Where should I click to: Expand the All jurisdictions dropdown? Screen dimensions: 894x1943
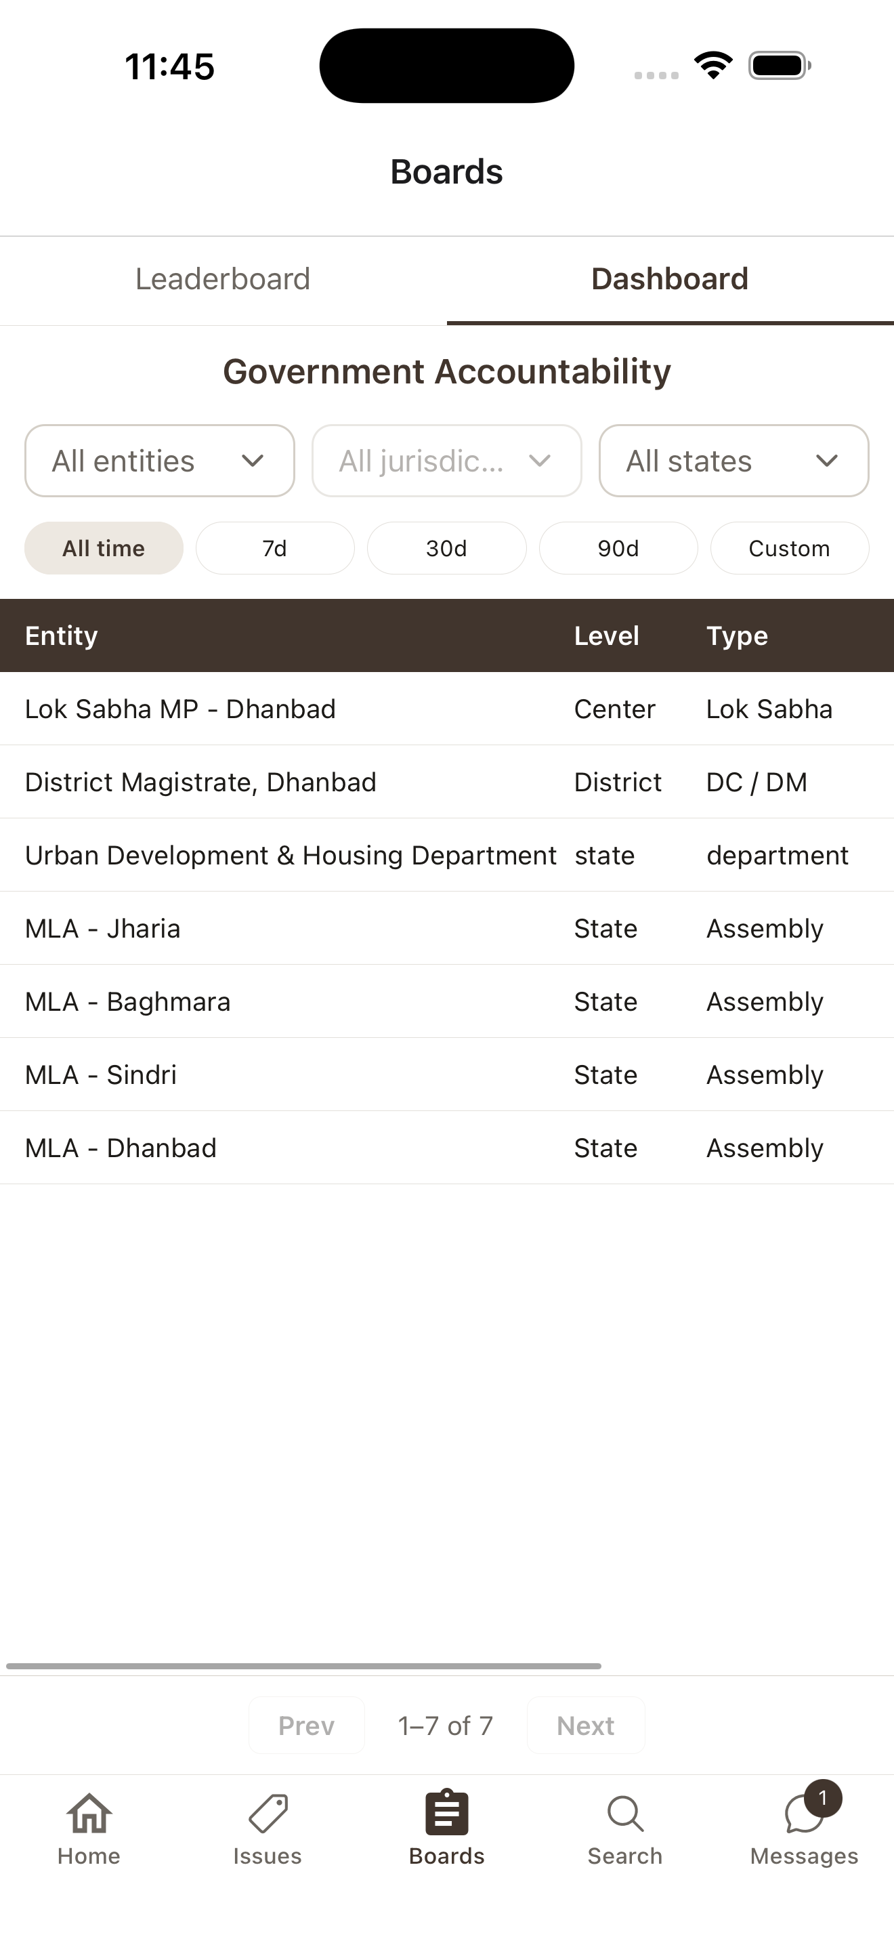pyautogui.click(x=447, y=461)
